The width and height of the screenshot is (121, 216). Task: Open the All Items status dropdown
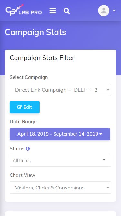click(x=61, y=161)
